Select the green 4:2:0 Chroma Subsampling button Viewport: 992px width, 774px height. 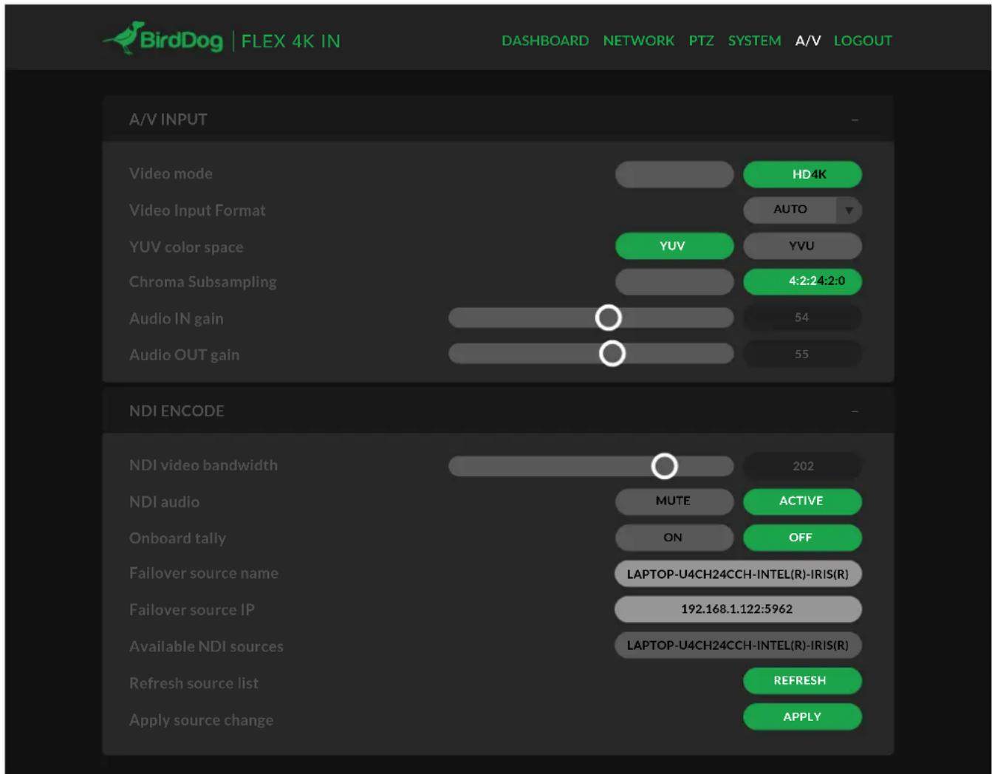802,281
